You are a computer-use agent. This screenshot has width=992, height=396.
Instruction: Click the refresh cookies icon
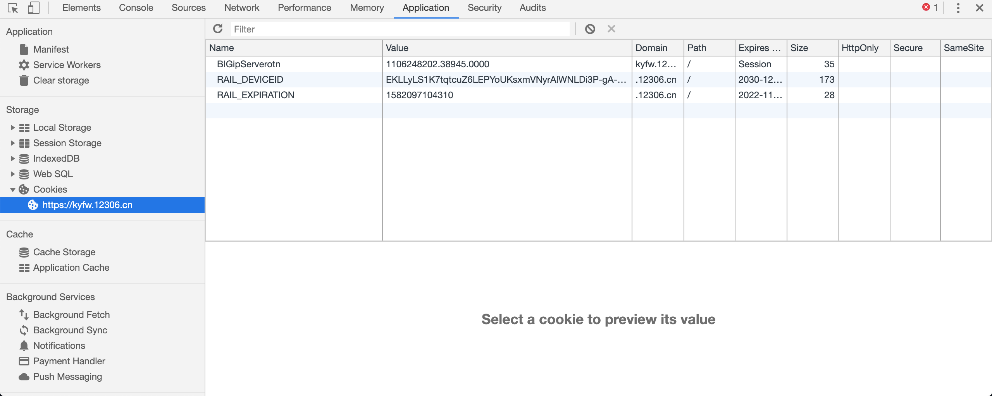[x=218, y=29]
